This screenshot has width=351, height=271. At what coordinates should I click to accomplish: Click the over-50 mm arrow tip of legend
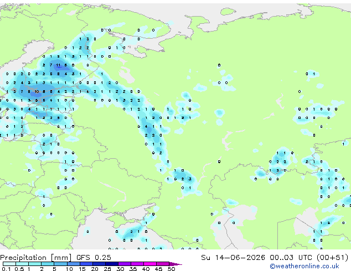coord(175,264)
